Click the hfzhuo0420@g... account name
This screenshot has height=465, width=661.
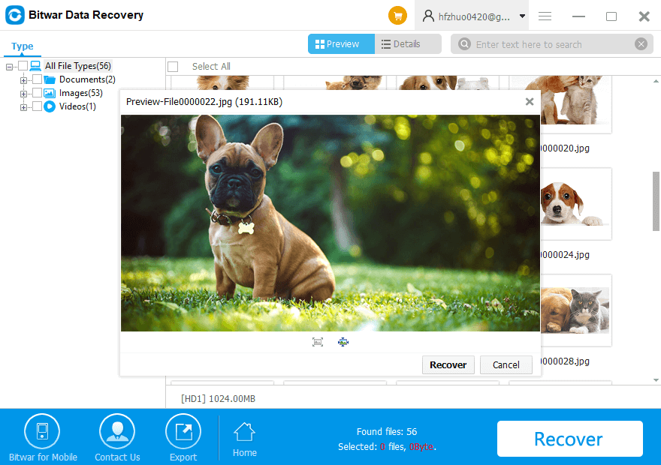[x=474, y=16]
